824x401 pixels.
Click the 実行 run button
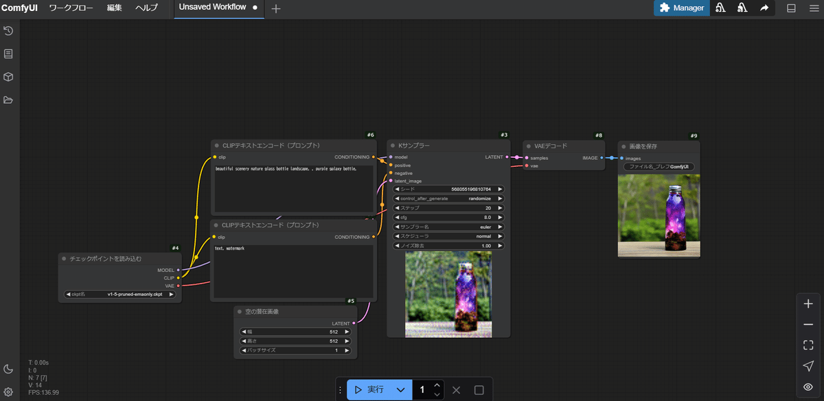tap(369, 390)
